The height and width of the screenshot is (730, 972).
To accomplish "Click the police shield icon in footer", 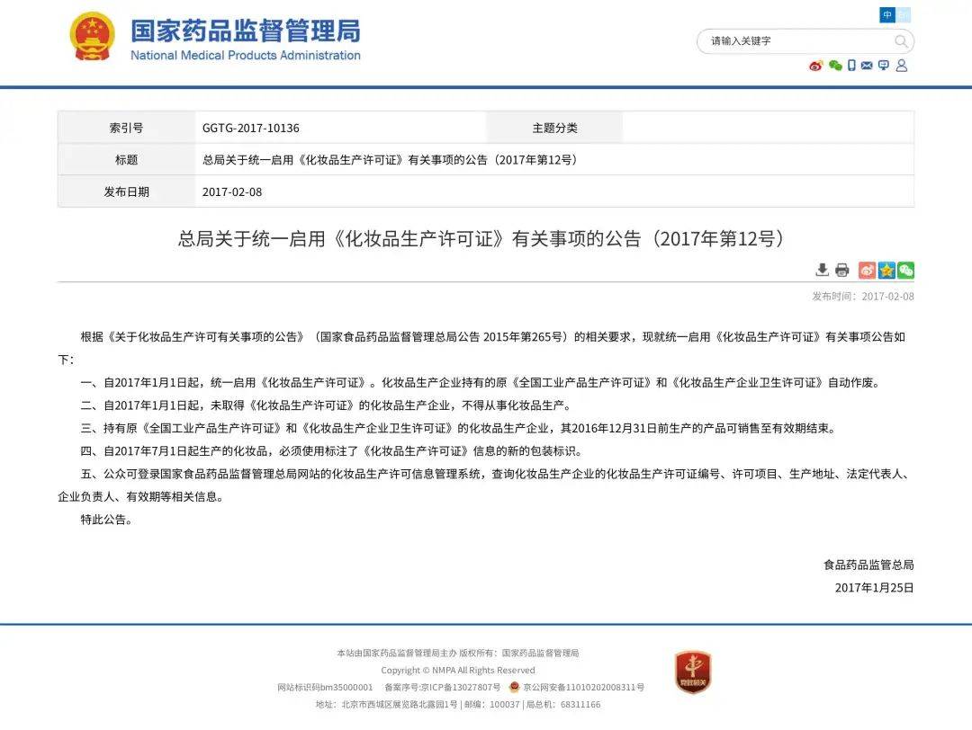I will (514, 687).
